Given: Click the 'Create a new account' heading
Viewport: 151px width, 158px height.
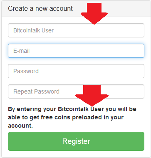Looking at the screenshot, I should click(x=40, y=9).
